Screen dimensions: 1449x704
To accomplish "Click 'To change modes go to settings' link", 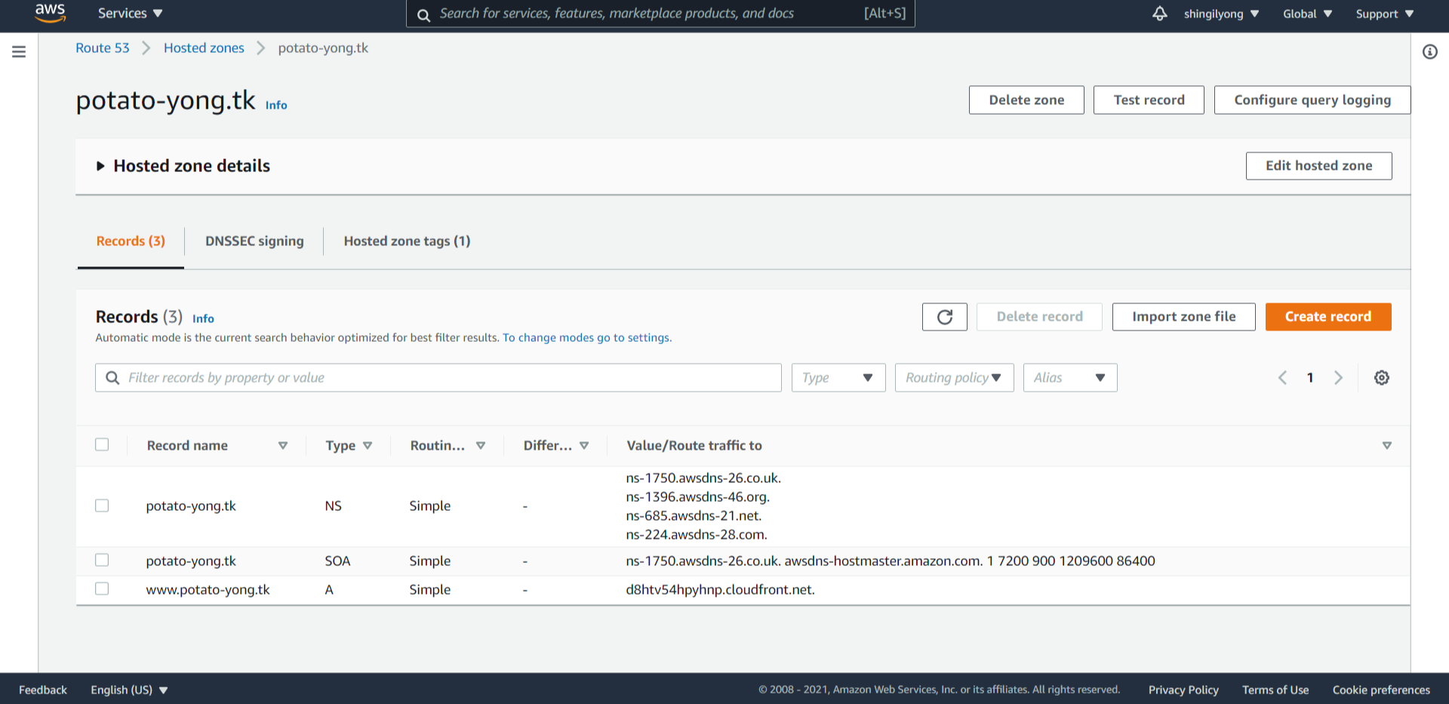I will pyautogui.click(x=587, y=338).
